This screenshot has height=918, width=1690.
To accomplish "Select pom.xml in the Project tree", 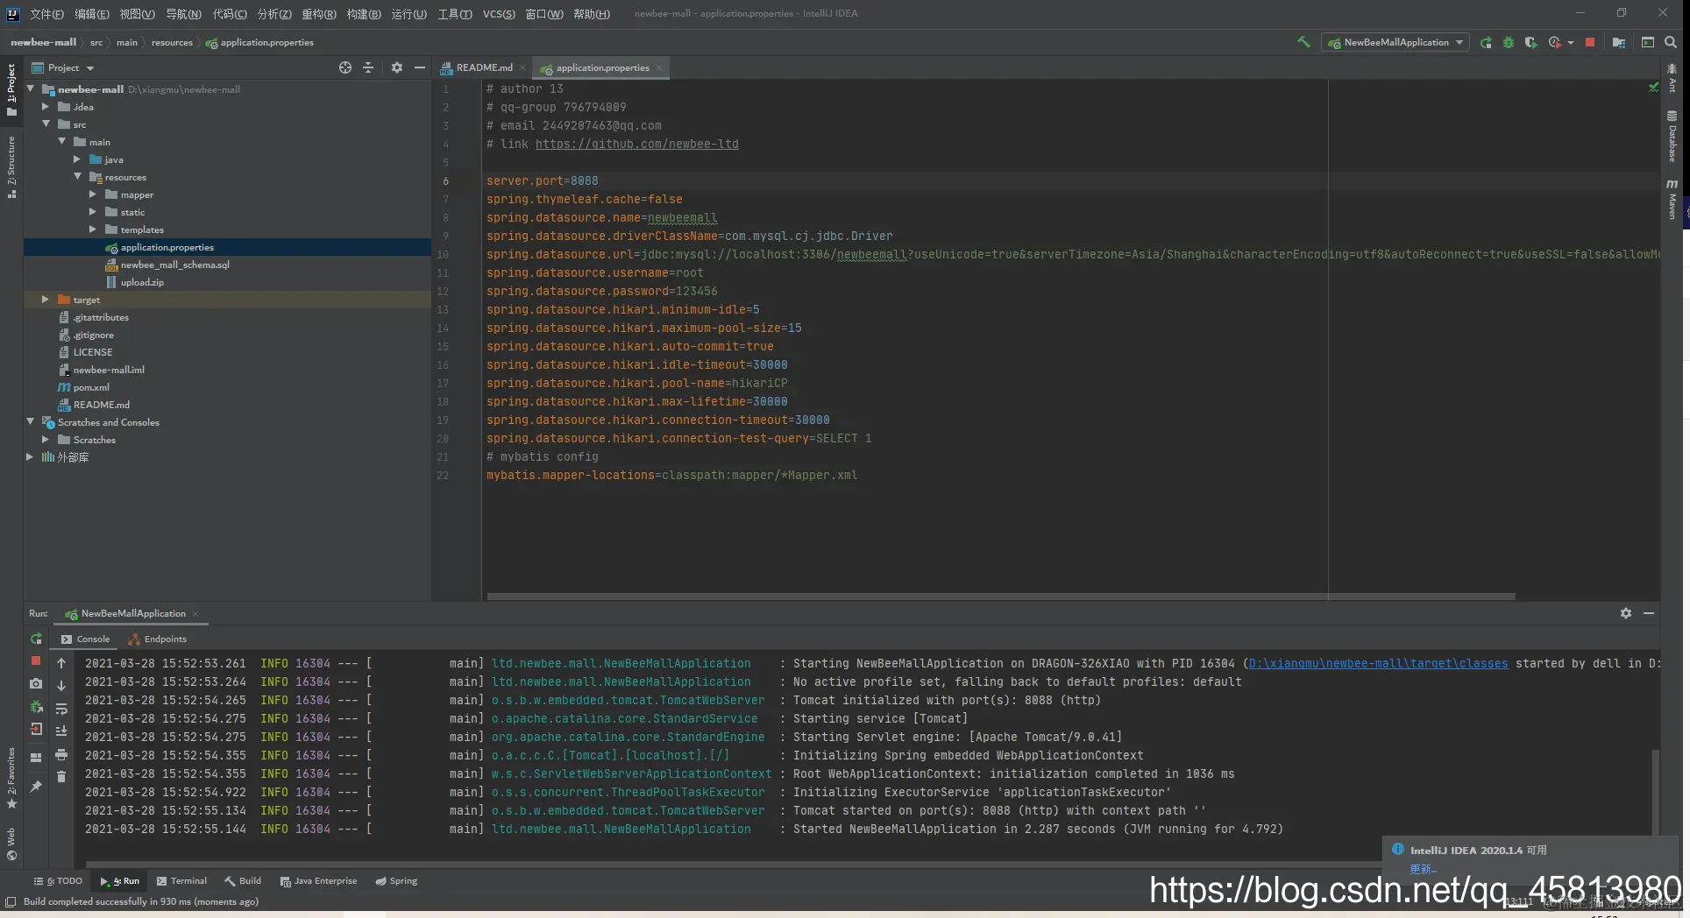I will [x=91, y=387].
